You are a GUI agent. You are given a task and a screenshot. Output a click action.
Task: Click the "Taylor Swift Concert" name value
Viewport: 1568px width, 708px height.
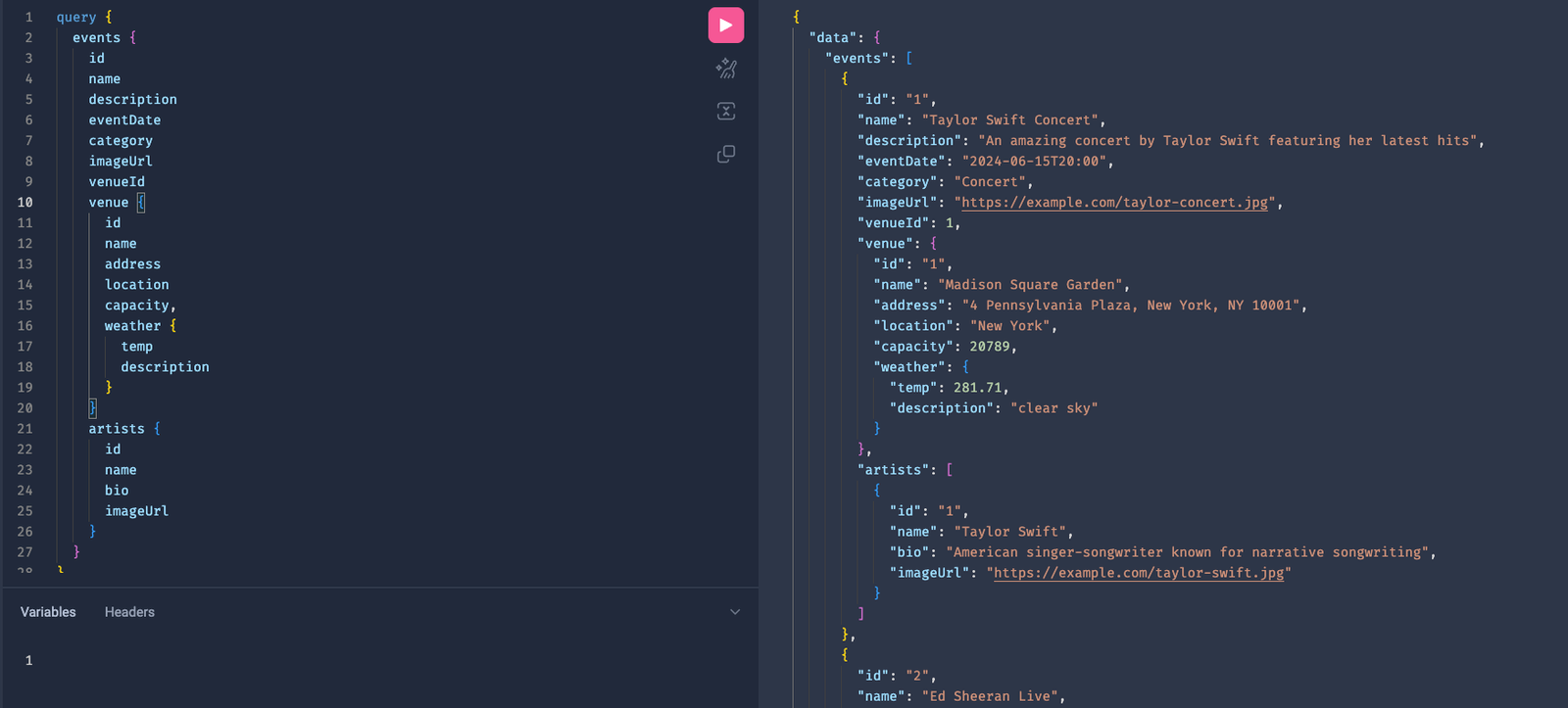tap(1009, 120)
